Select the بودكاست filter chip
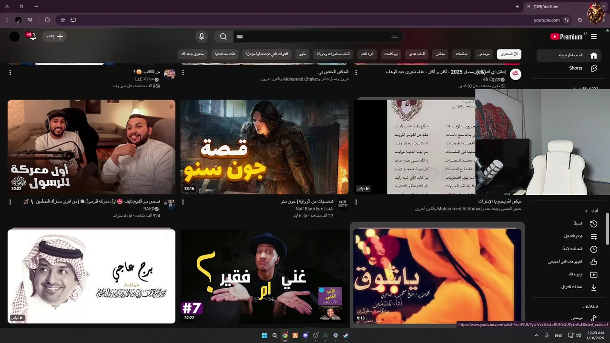 point(392,54)
